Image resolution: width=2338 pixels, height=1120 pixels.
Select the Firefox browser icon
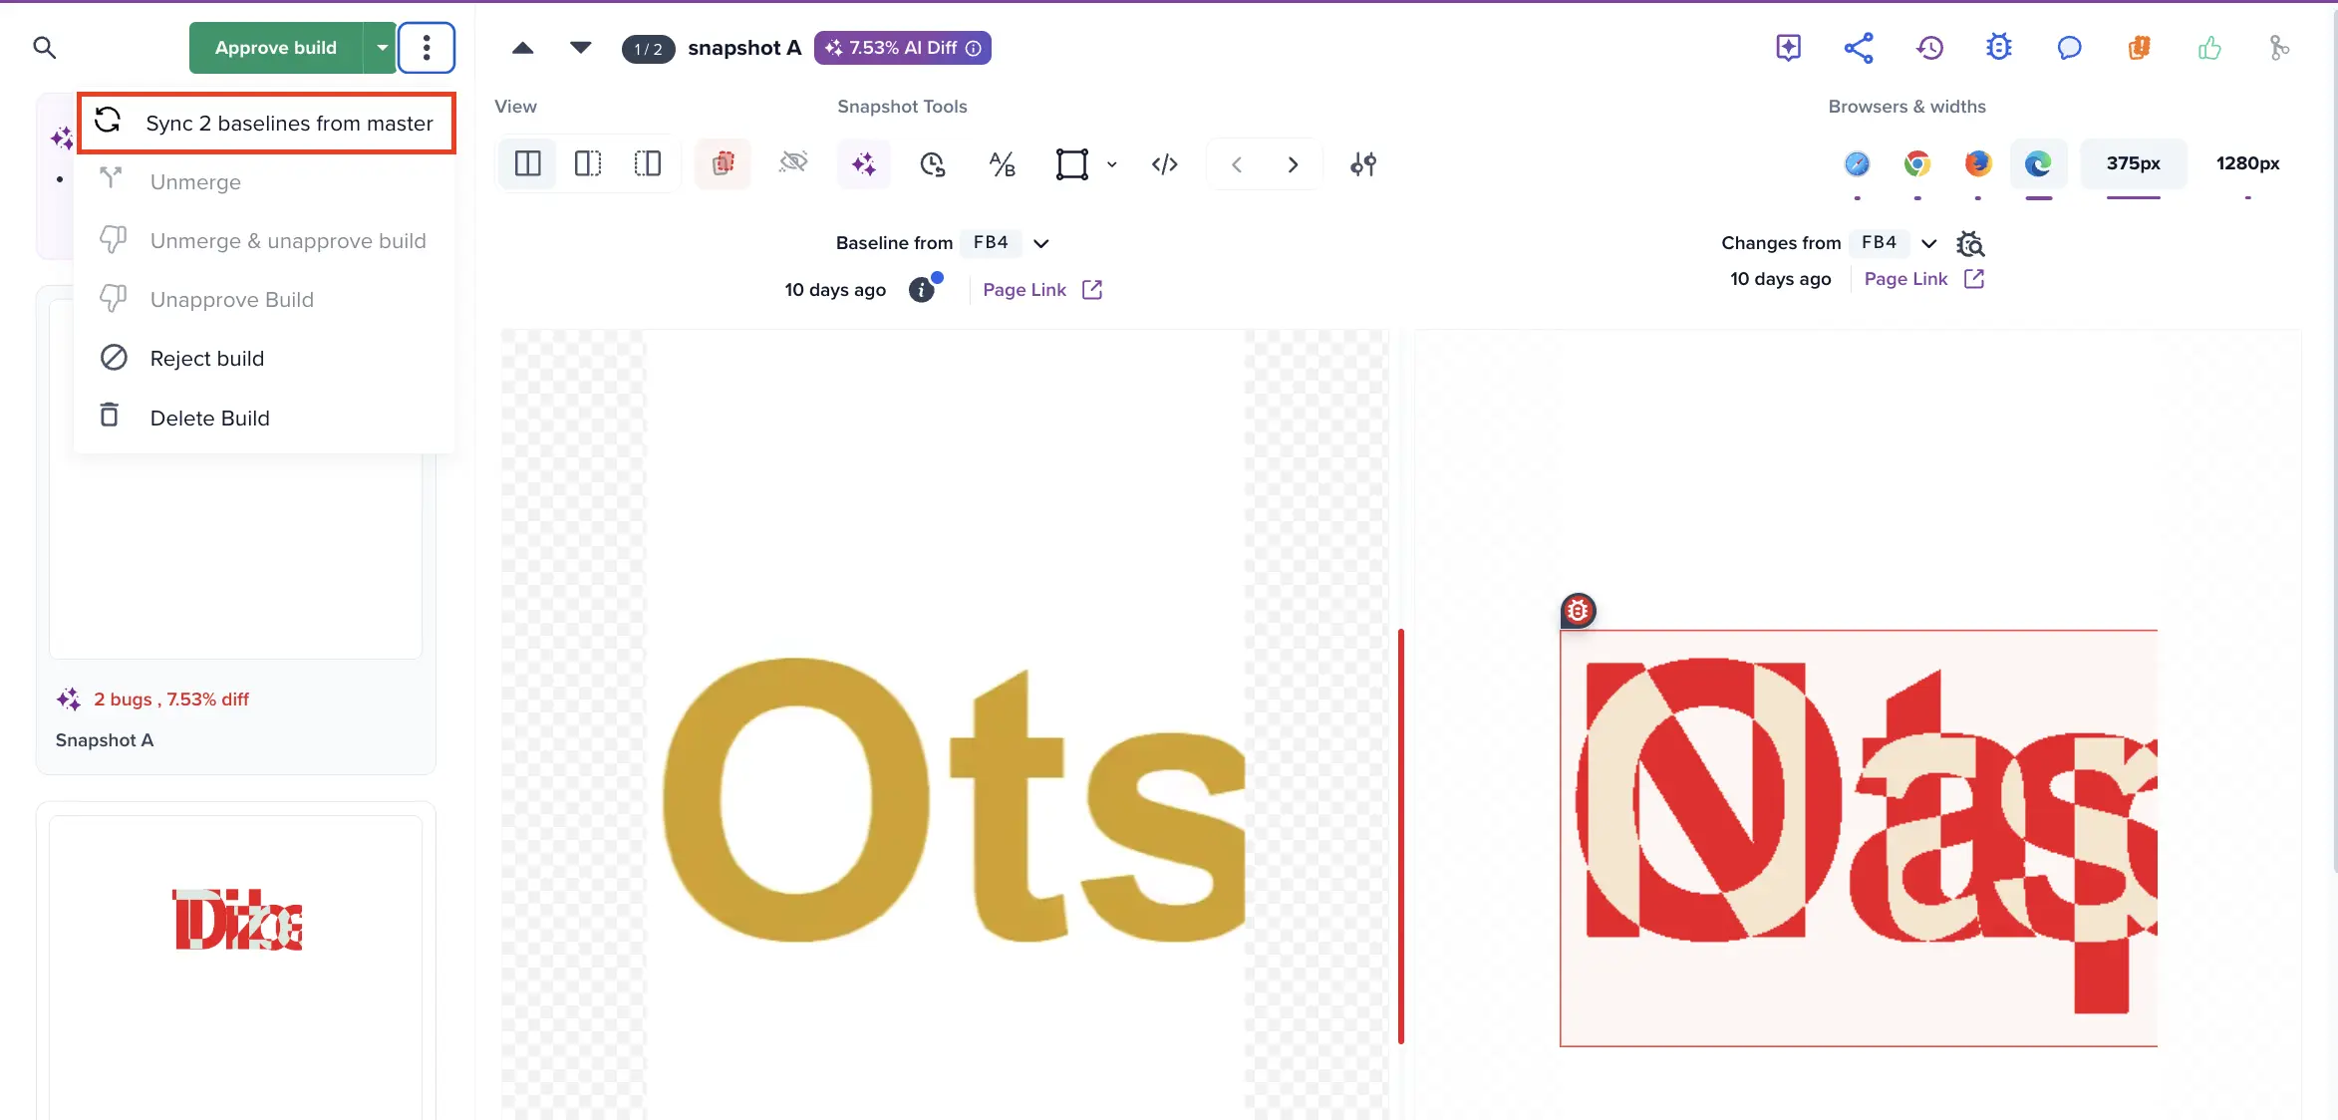pos(1977,163)
